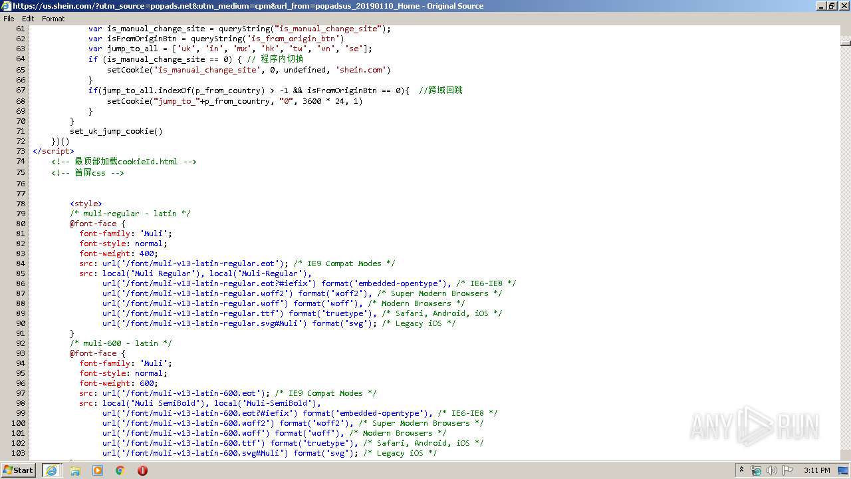This screenshot has width=851, height=479.
Task: Click the 'set_uk_jump_cookie()' text on line 71
Action: [x=116, y=131]
